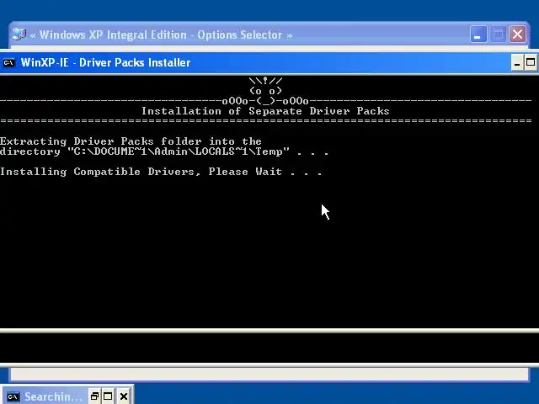This screenshot has height=404, width=539.
Task: Restore the minimized 'Searchin...' window
Action: click(94, 396)
